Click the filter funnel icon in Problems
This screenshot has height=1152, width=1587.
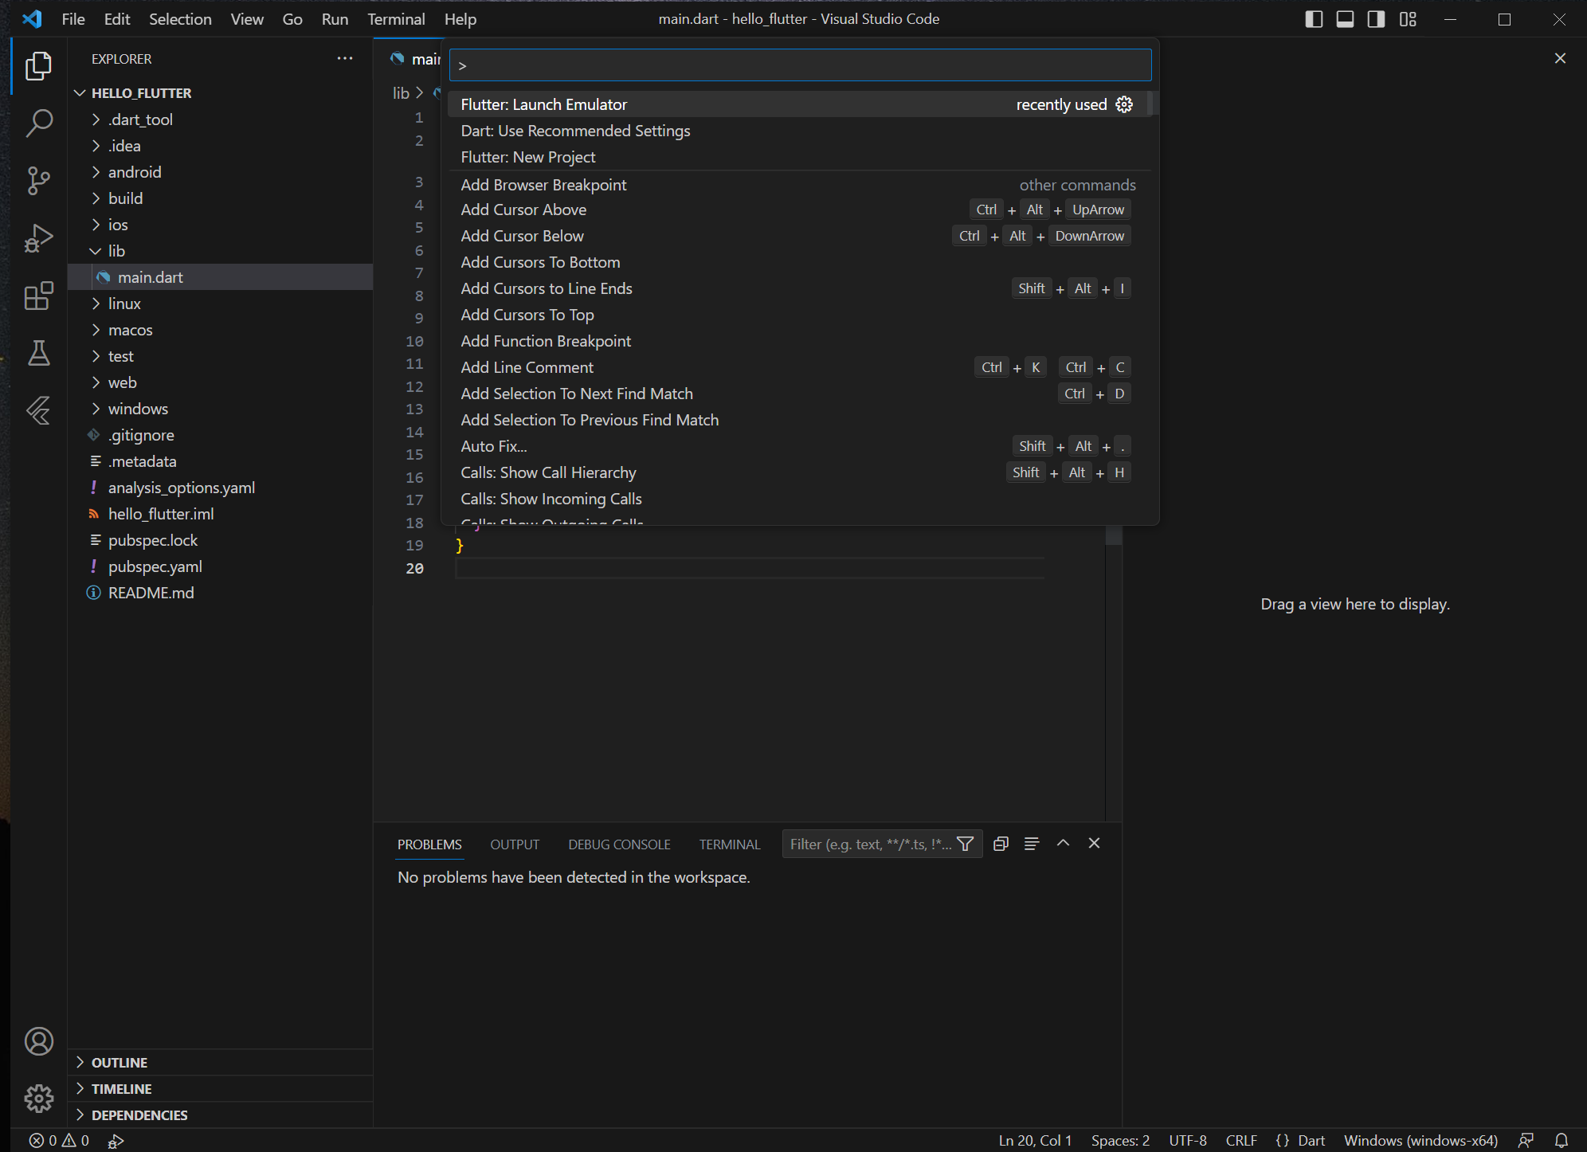coord(966,844)
